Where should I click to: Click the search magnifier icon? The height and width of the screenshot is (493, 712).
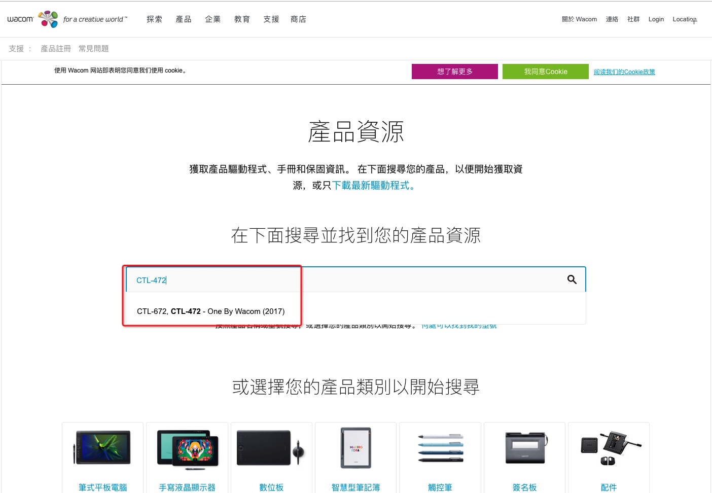572,279
